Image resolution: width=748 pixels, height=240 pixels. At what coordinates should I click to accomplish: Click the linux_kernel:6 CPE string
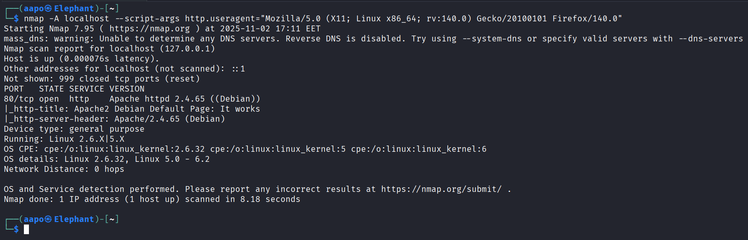click(418, 149)
